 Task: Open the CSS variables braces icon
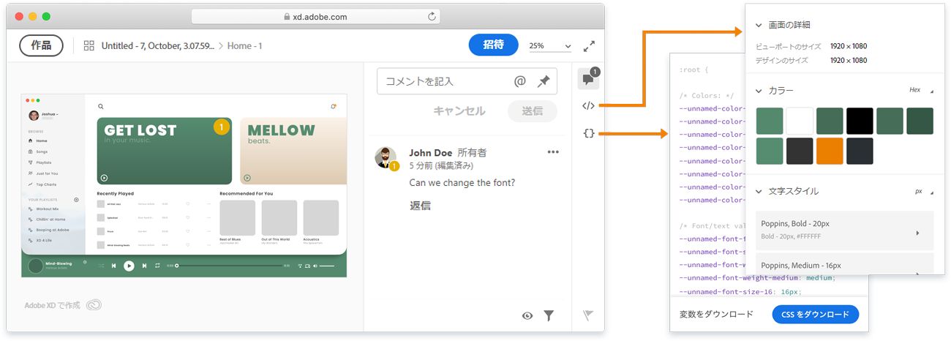(588, 133)
